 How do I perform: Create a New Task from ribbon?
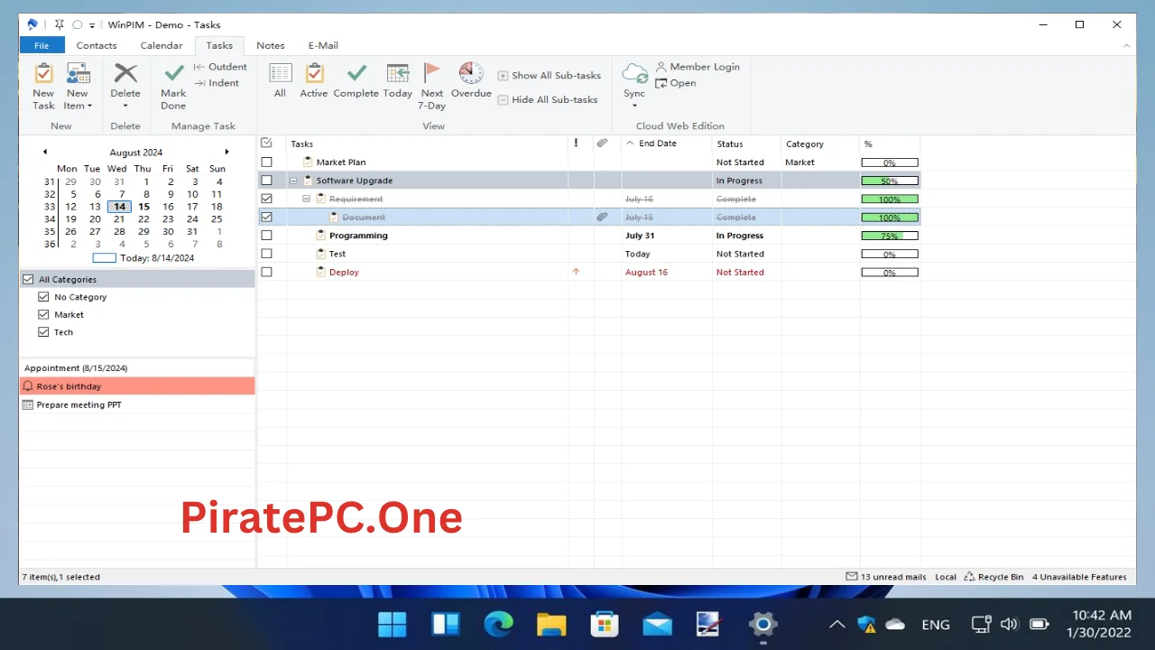[43, 86]
